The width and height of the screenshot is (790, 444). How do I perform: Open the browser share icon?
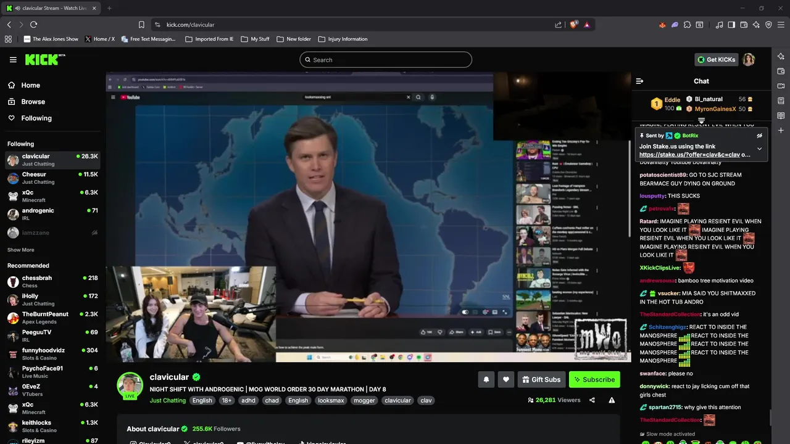click(x=558, y=25)
